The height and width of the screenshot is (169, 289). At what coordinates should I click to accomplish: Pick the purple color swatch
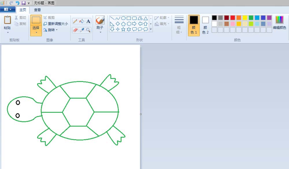(269, 18)
